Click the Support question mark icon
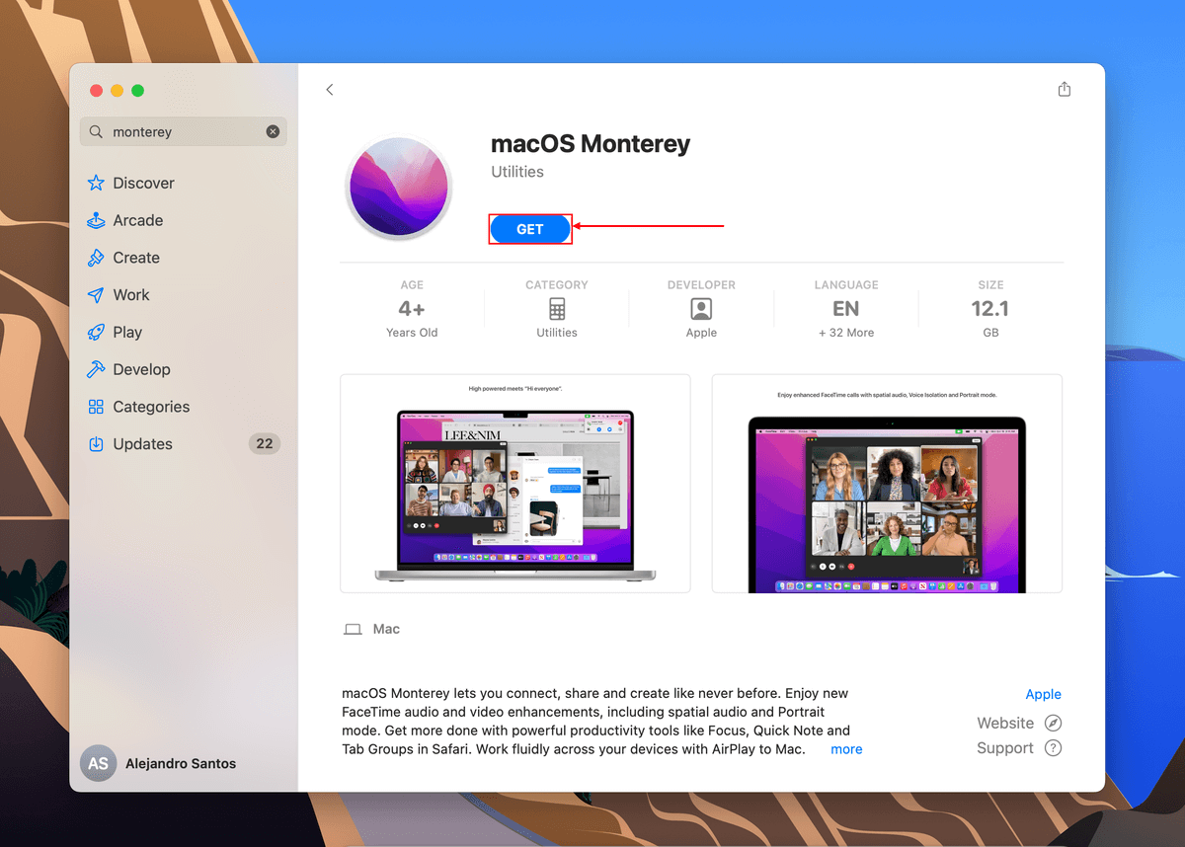The height and width of the screenshot is (847, 1185). (x=1053, y=747)
